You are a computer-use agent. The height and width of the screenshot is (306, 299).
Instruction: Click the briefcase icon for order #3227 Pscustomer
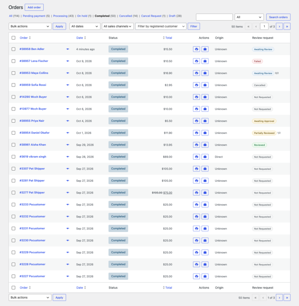[205, 276]
